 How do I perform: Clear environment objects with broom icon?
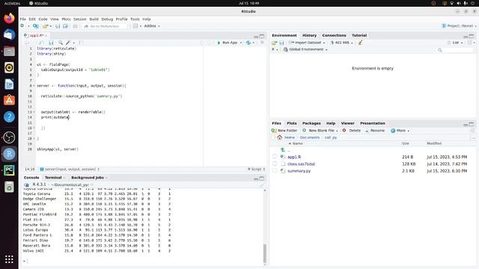[x=361, y=43]
